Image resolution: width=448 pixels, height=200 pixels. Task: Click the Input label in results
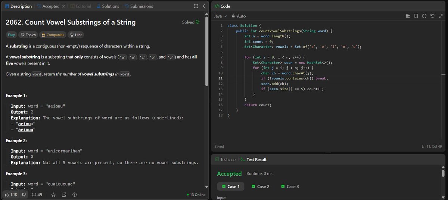(x=221, y=197)
